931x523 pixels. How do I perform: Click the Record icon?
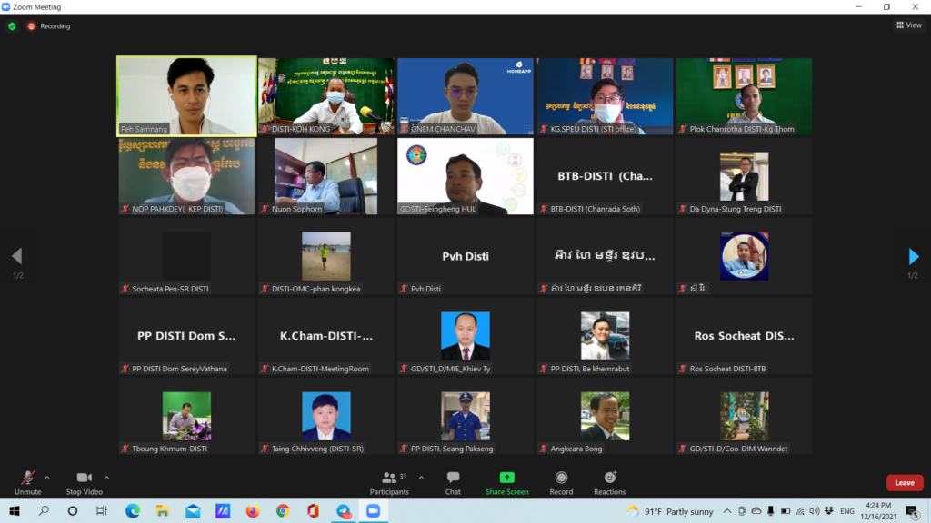point(561,478)
